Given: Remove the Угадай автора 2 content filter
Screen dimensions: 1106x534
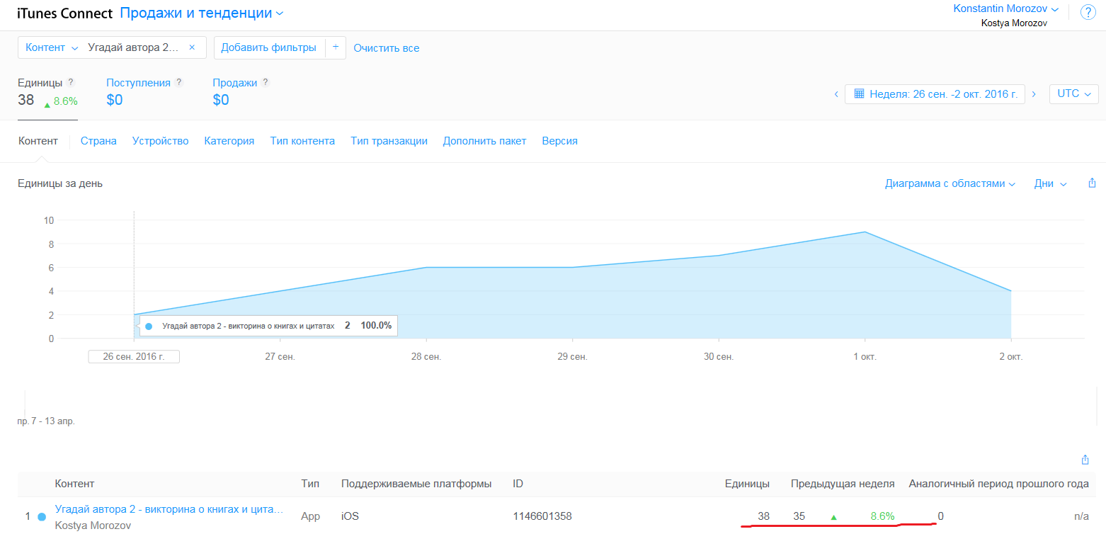Looking at the screenshot, I should (192, 47).
